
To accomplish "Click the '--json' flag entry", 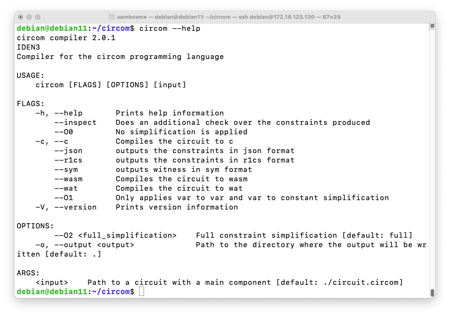I will [x=68, y=151].
